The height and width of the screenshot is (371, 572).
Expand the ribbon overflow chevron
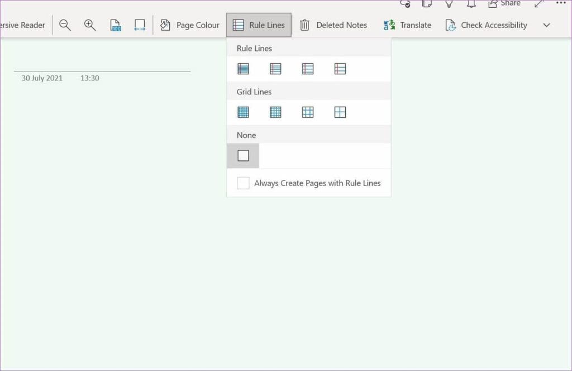tap(546, 25)
